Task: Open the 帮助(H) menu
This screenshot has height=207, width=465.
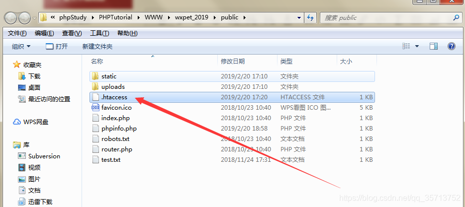Action: 127,33
